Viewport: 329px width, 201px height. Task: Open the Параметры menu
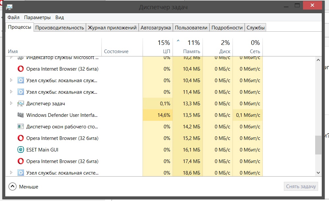37,17
